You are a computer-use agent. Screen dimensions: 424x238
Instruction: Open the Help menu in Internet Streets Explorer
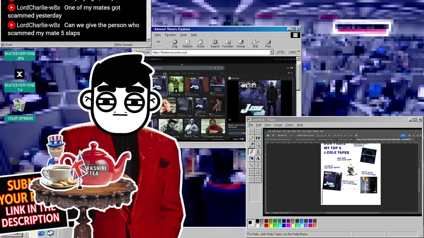pos(194,35)
